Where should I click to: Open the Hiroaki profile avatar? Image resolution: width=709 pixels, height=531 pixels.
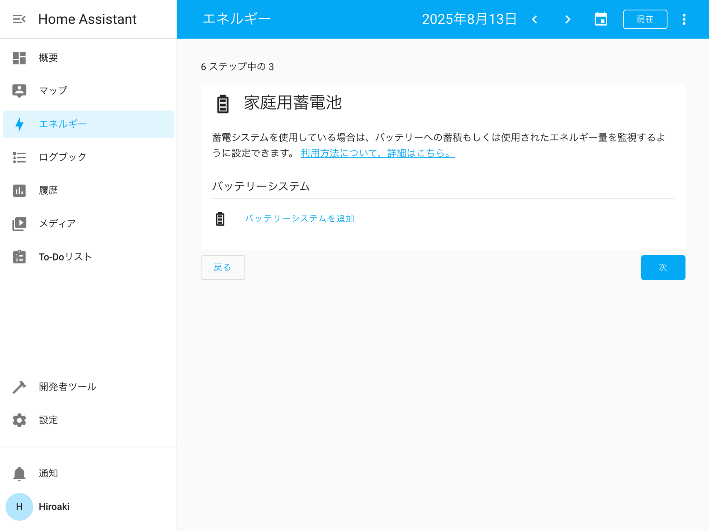(x=19, y=507)
